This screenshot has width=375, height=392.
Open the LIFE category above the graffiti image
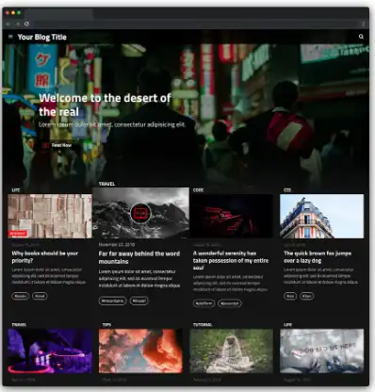coord(288,324)
